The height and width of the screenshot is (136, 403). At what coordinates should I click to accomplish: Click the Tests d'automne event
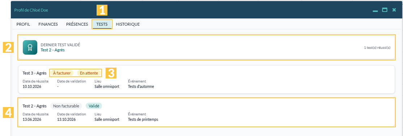coord(141,87)
